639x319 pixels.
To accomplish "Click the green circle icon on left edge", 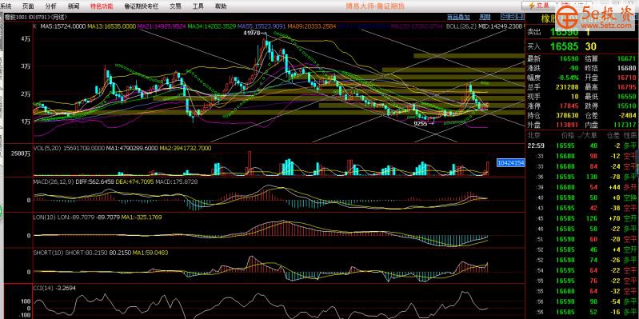I will 2,210.
